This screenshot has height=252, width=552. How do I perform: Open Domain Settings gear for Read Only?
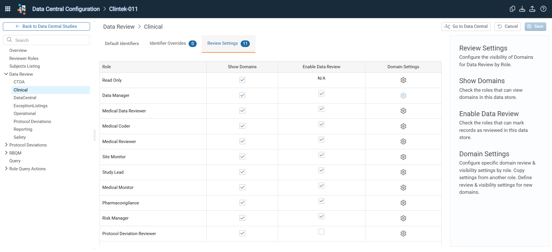coord(403,80)
